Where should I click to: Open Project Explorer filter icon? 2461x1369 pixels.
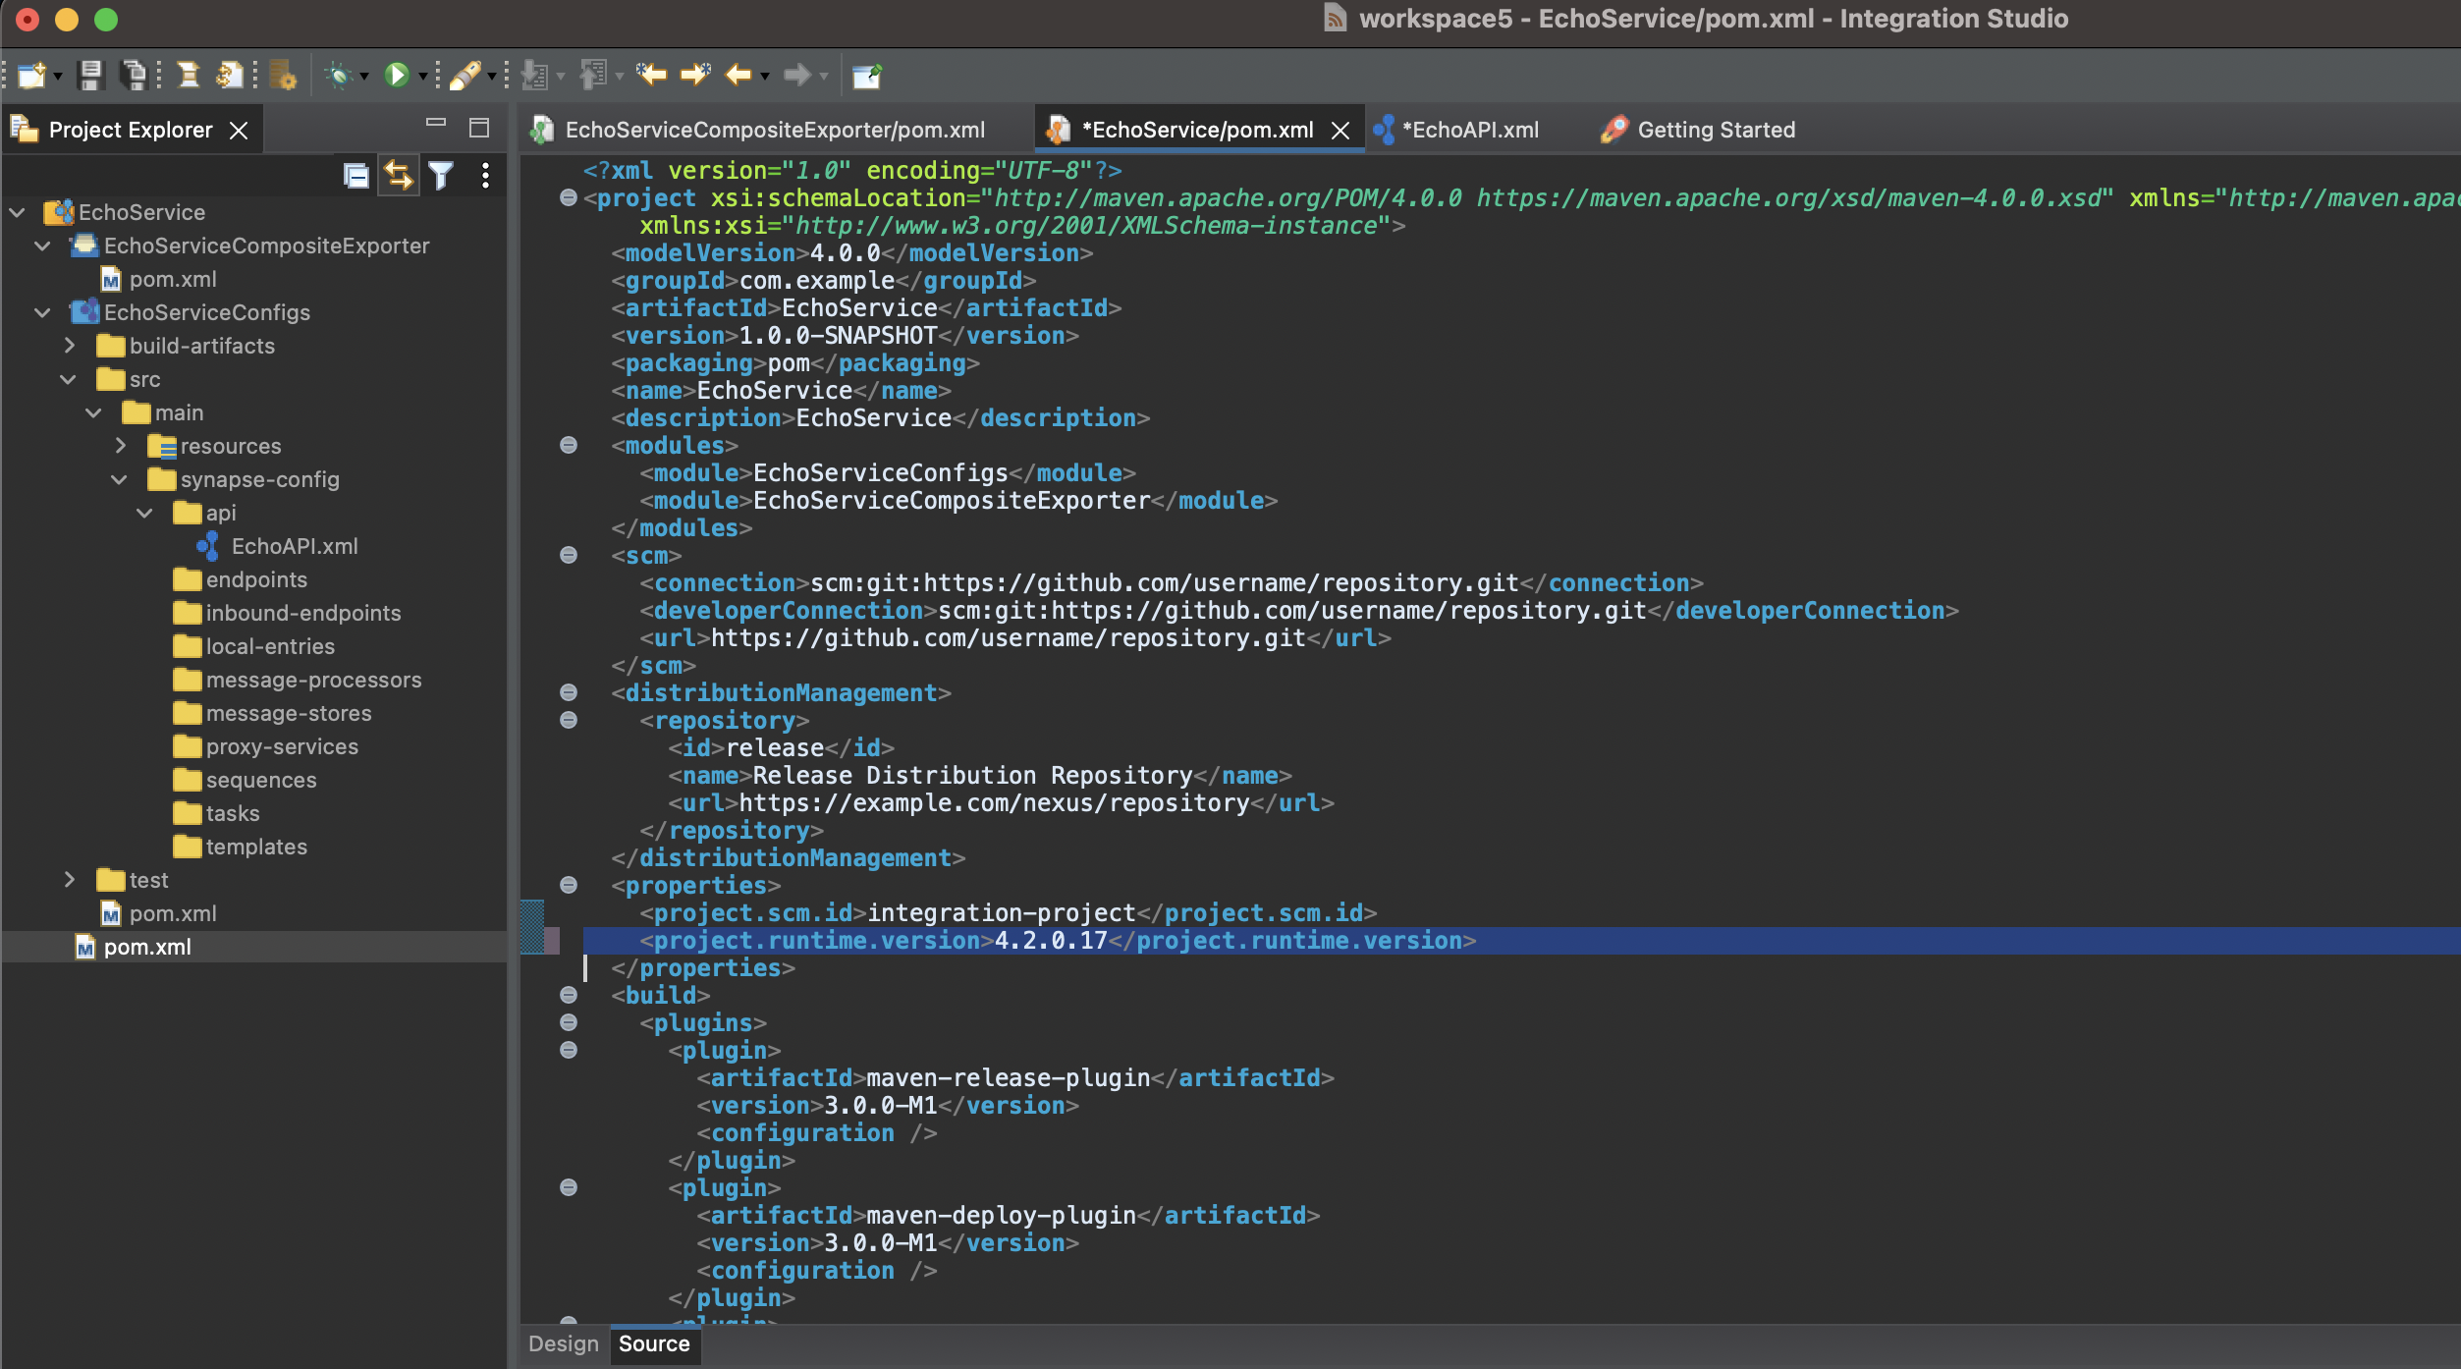click(441, 176)
